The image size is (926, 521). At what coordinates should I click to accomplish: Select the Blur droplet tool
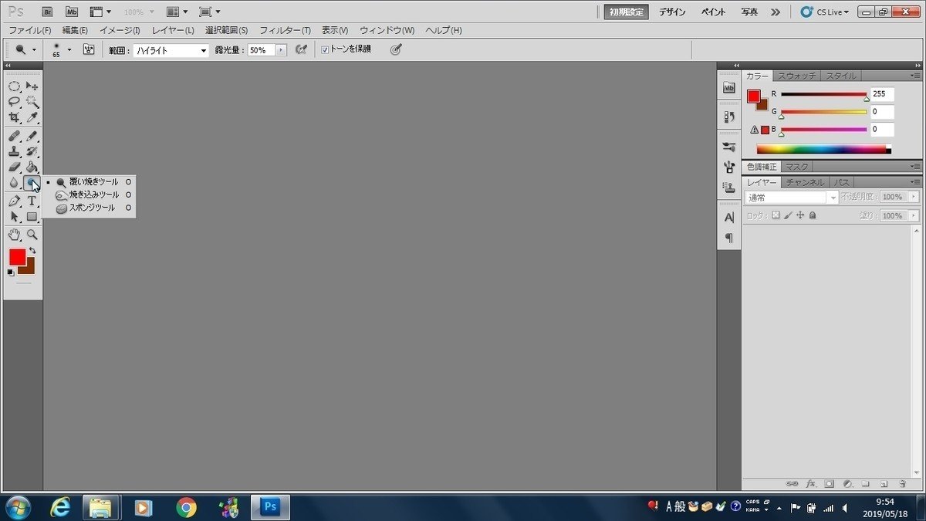[14, 183]
